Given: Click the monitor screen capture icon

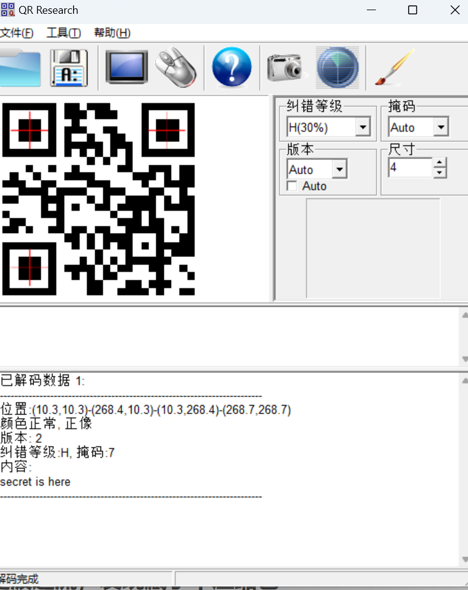Looking at the screenshot, I should point(126,68).
